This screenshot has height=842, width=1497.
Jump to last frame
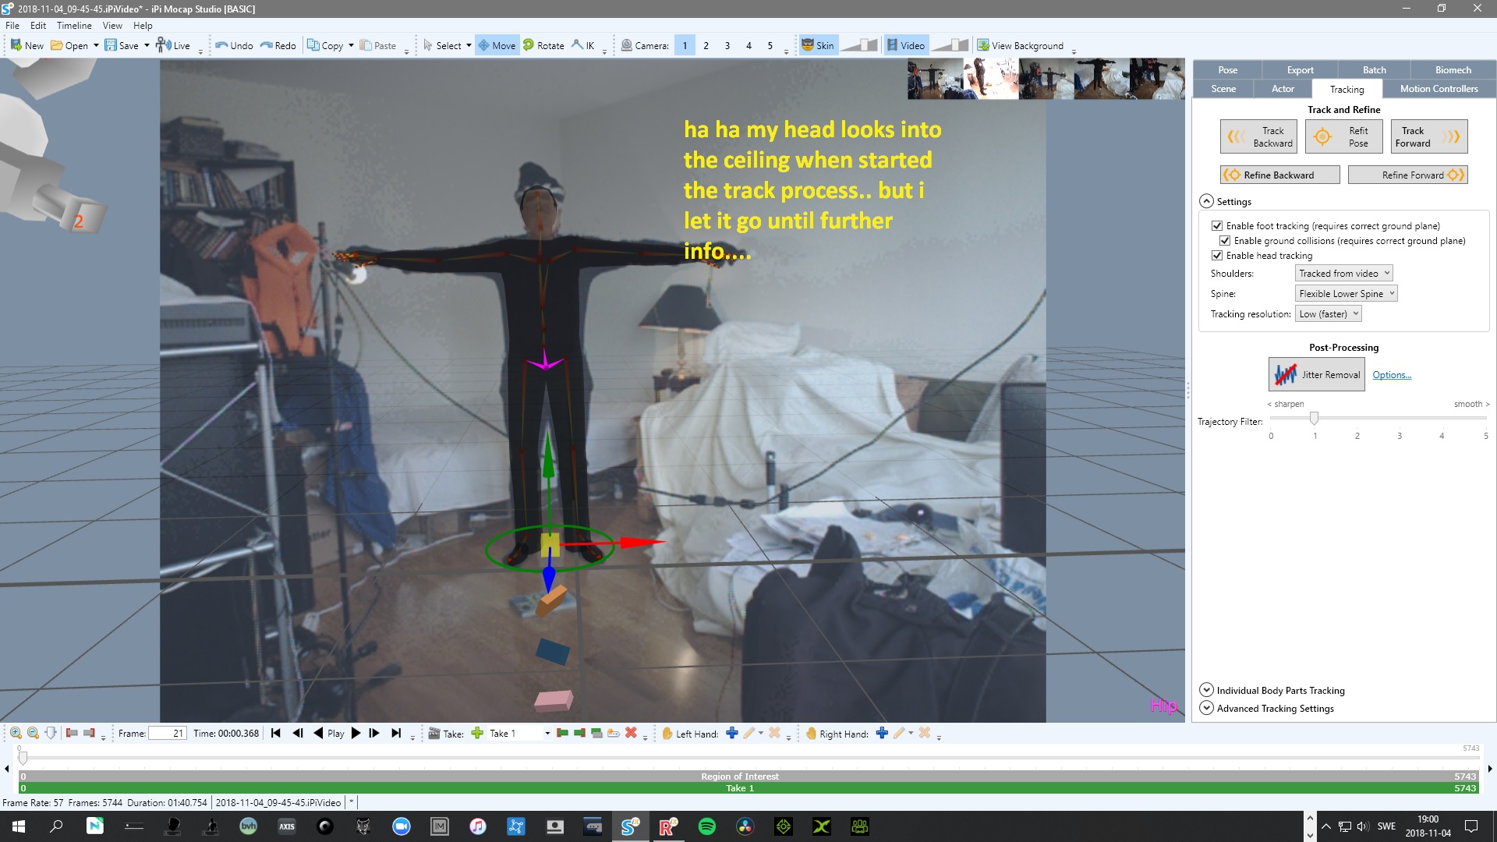click(396, 733)
